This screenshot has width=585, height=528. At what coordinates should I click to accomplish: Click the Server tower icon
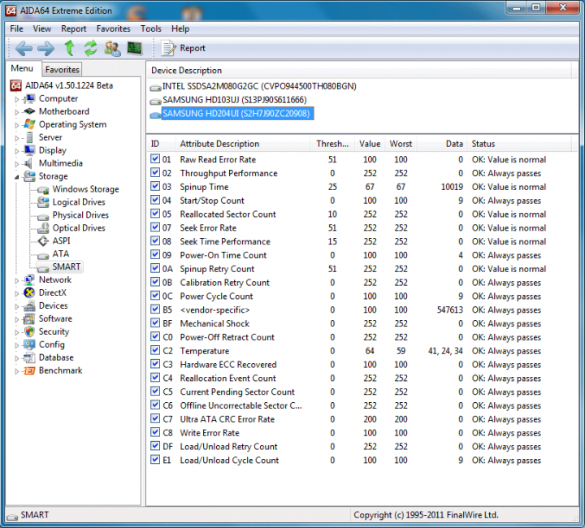[x=29, y=137]
